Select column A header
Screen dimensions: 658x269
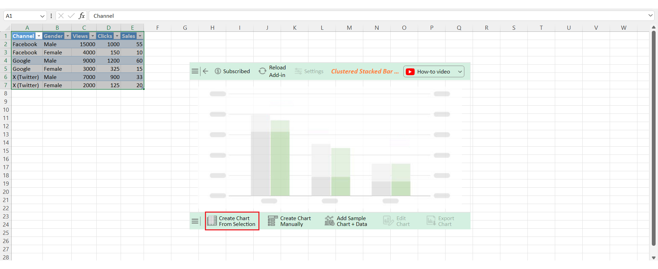pyautogui.click(x=27, y=28)
